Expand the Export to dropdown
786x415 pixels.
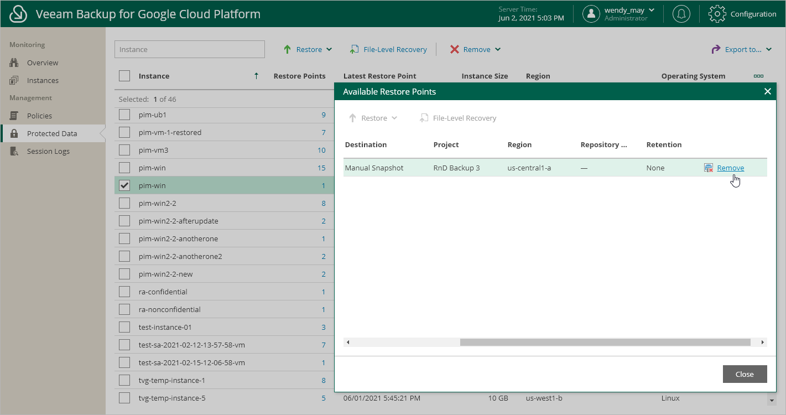pos(769,49)
